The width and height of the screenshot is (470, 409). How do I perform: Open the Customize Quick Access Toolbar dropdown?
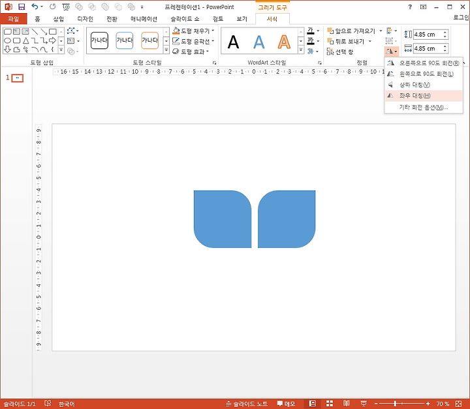point(142,7)
